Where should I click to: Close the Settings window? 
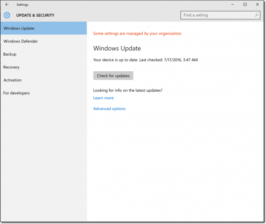257,4
